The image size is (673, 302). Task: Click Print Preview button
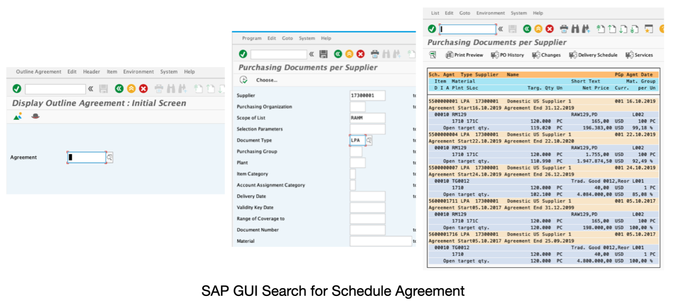tap(464, 55)
